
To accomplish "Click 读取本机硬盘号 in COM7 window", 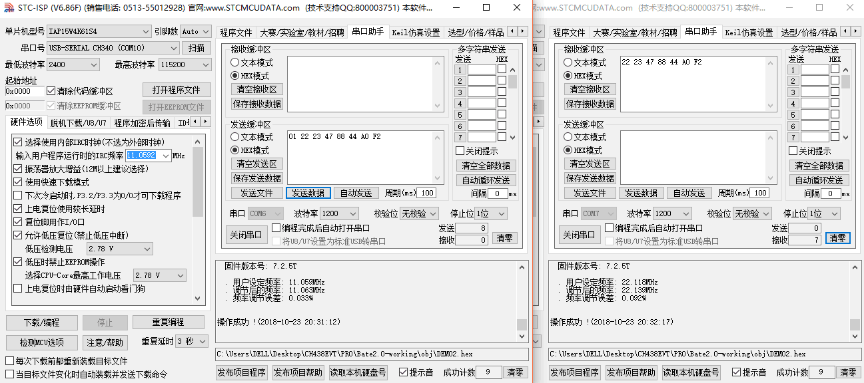I will [691, 372].
